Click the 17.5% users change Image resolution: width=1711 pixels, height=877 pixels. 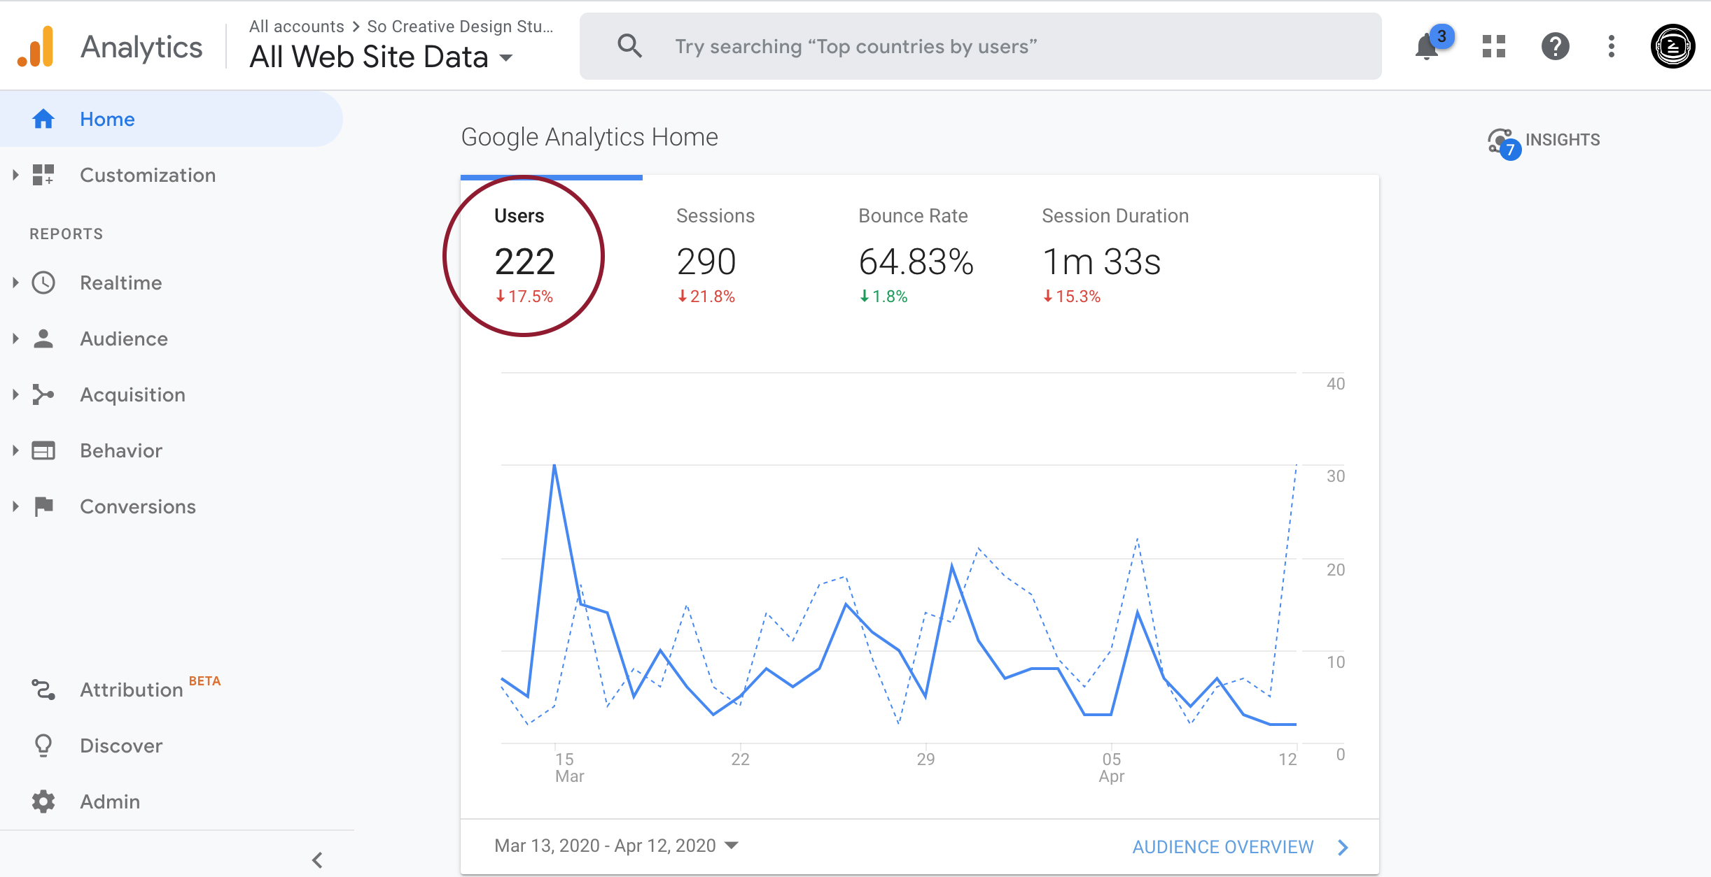(x=524, y=297)
